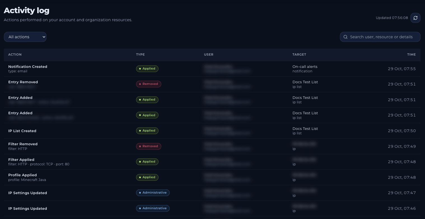
Task: Open the All actions filter dropdown
Action: point(25,37)
